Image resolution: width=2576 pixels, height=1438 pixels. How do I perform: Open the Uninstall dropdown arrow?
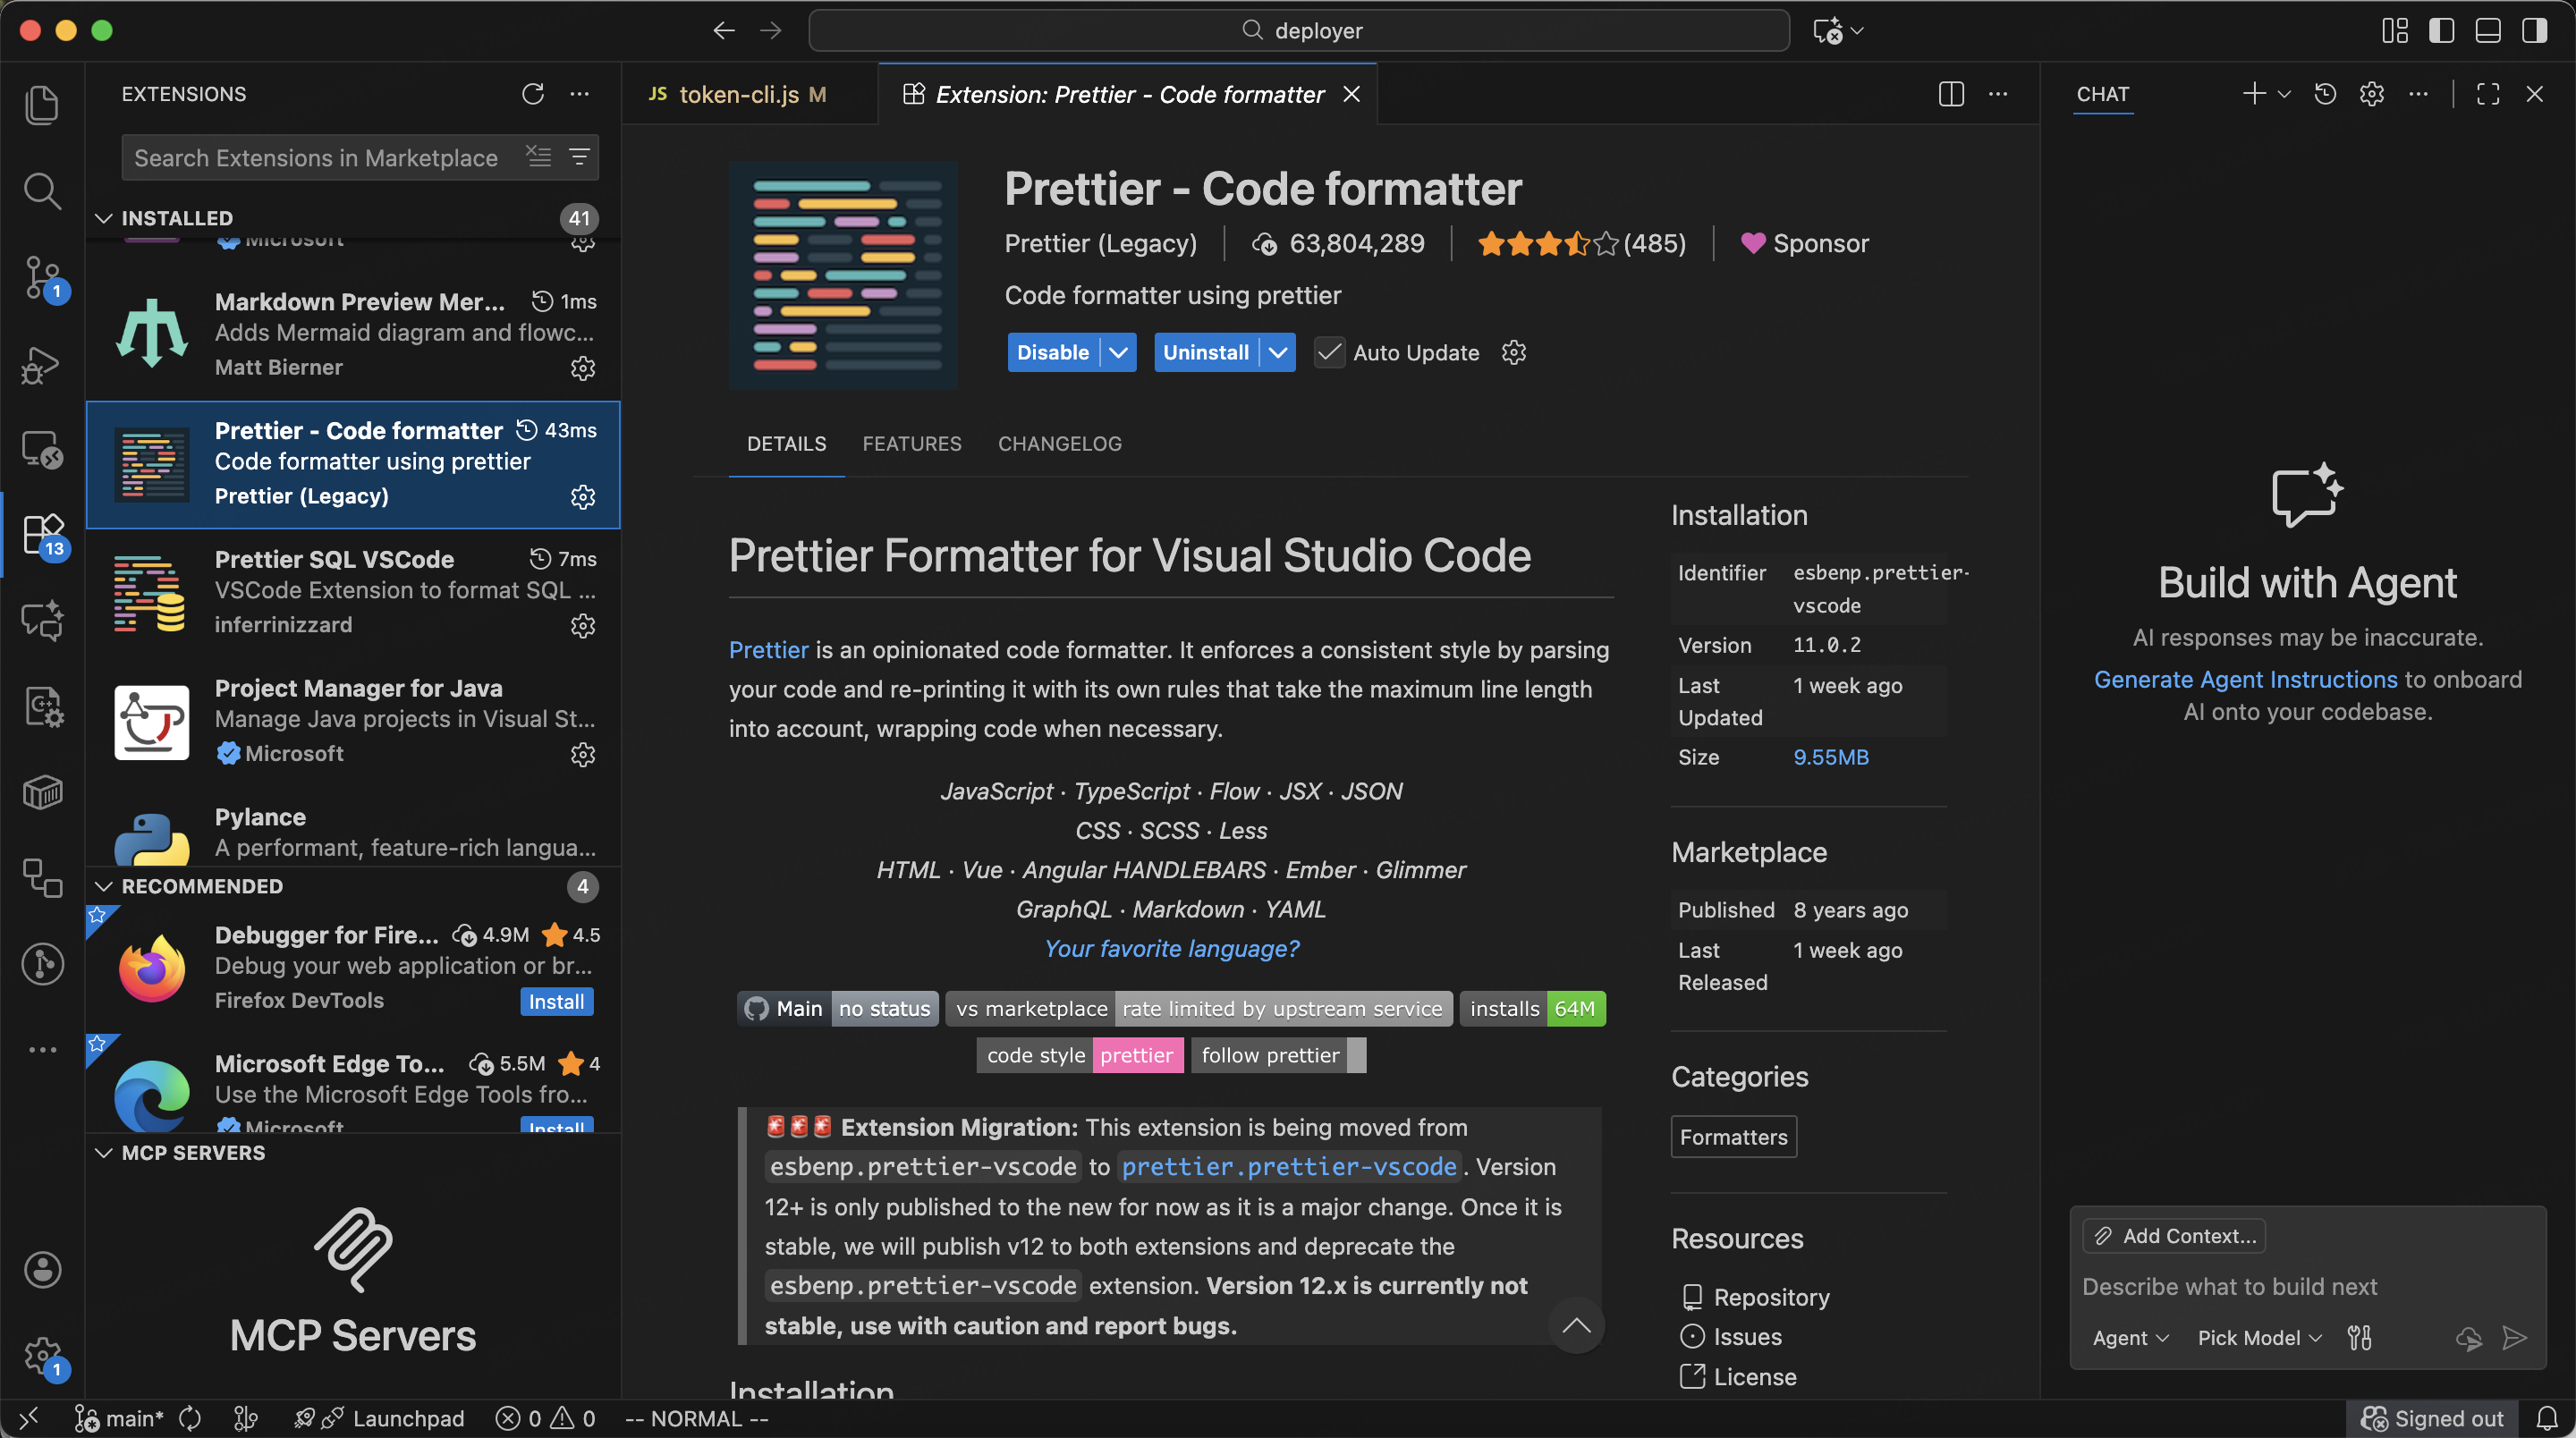[1278, 352]
